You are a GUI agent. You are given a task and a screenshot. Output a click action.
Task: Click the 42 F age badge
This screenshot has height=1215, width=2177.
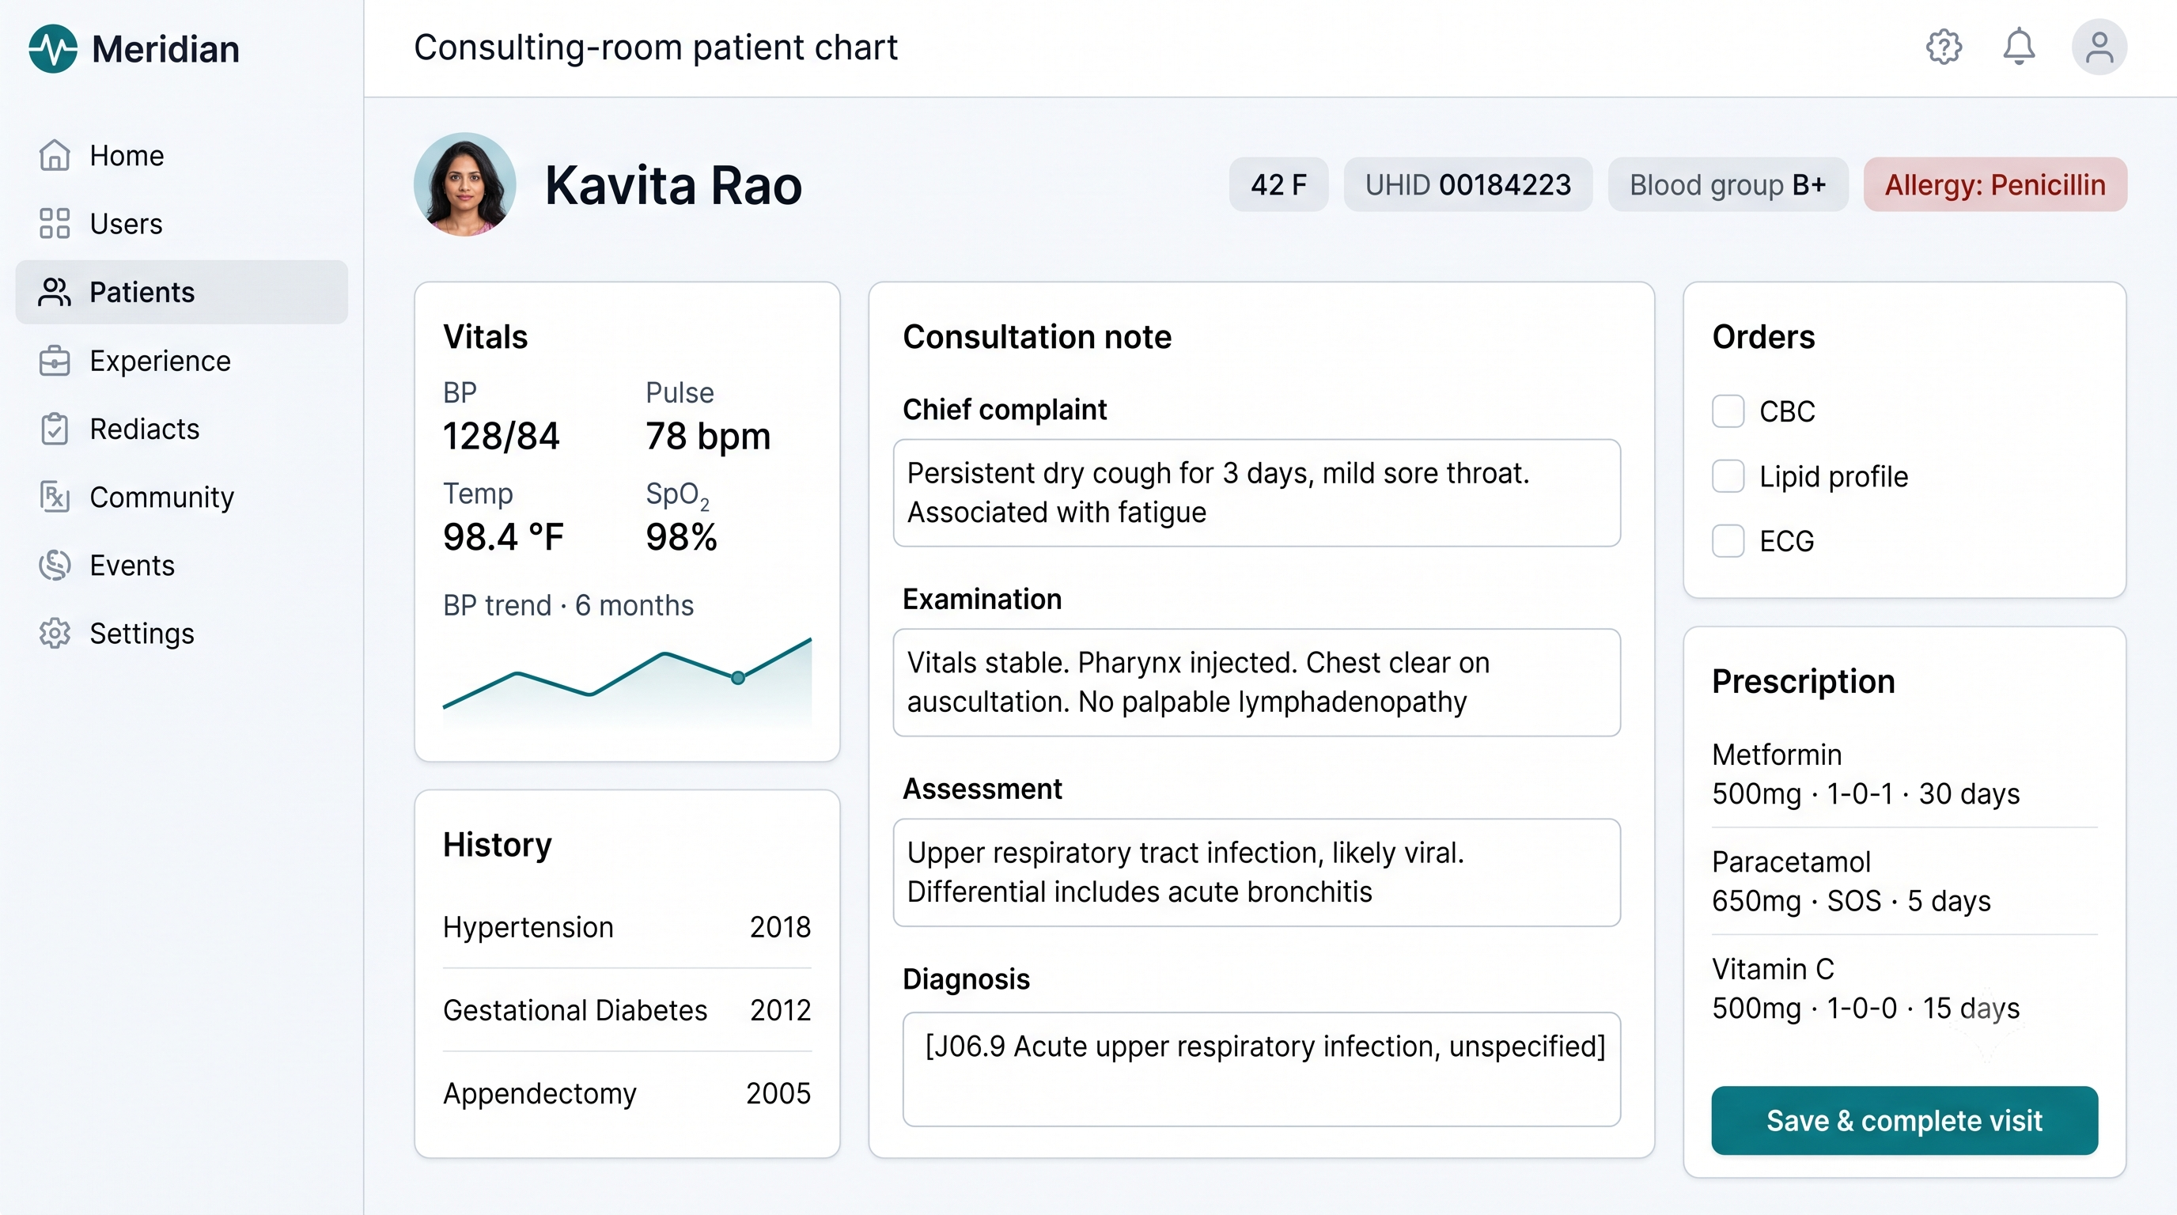[x=1278, y=184]
